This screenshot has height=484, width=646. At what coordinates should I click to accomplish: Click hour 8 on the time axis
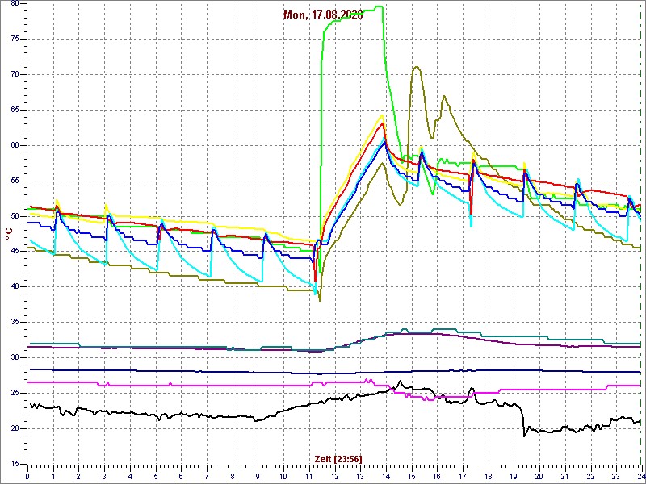[x=232, y=476]
